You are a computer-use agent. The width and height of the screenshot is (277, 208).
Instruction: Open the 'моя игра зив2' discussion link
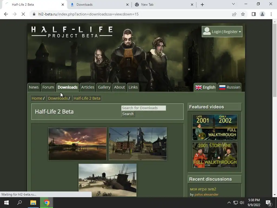pos(203,189)
